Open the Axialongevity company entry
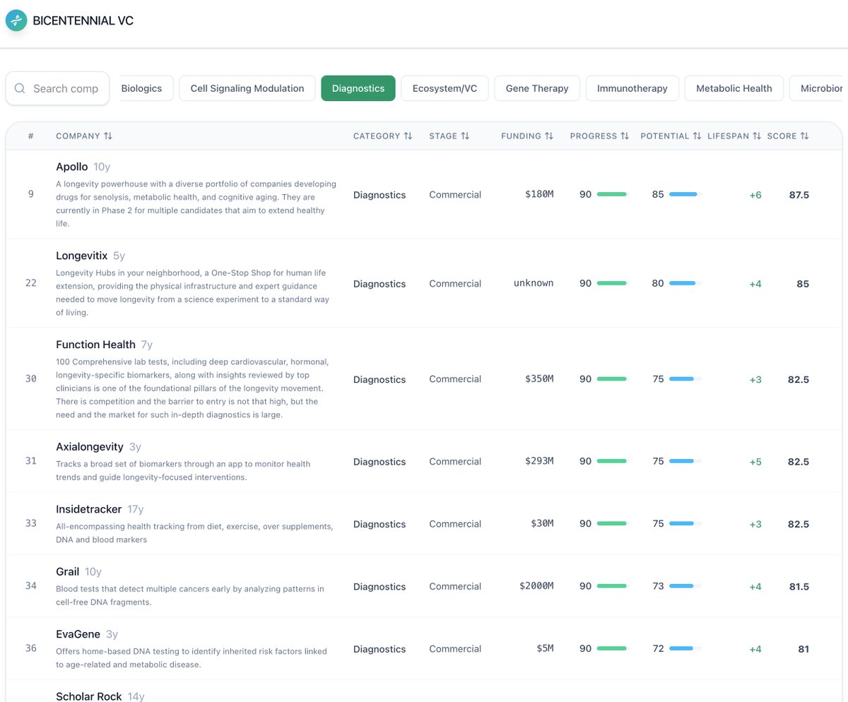Viewport: 848px width, 702px height. (90, 447)
